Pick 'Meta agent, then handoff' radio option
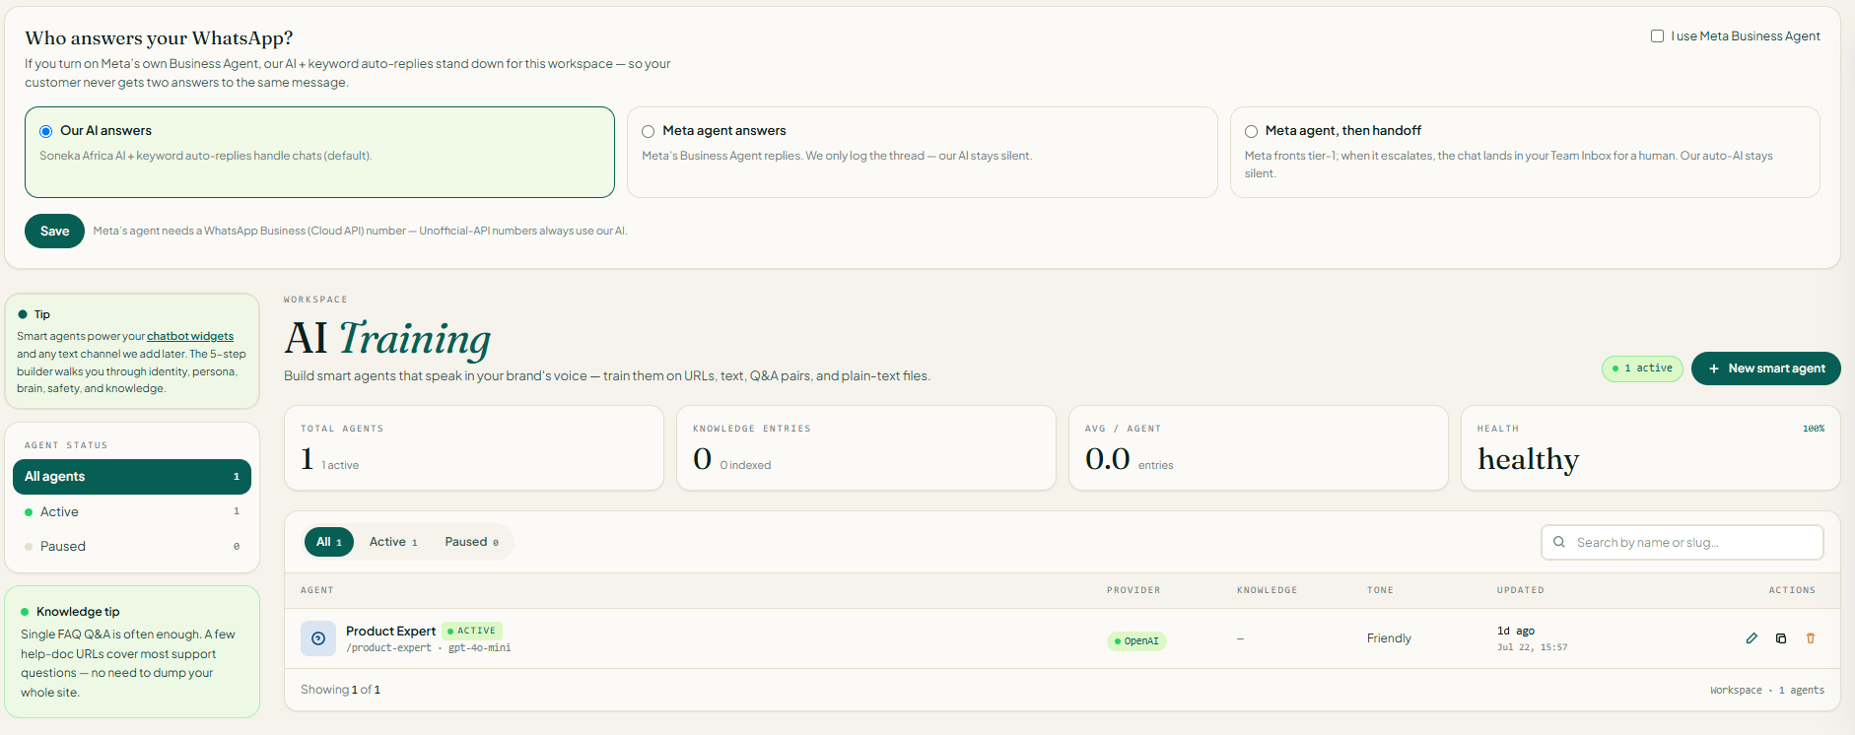This screenshot has width=1855, height=735. tap(1251, 131)
